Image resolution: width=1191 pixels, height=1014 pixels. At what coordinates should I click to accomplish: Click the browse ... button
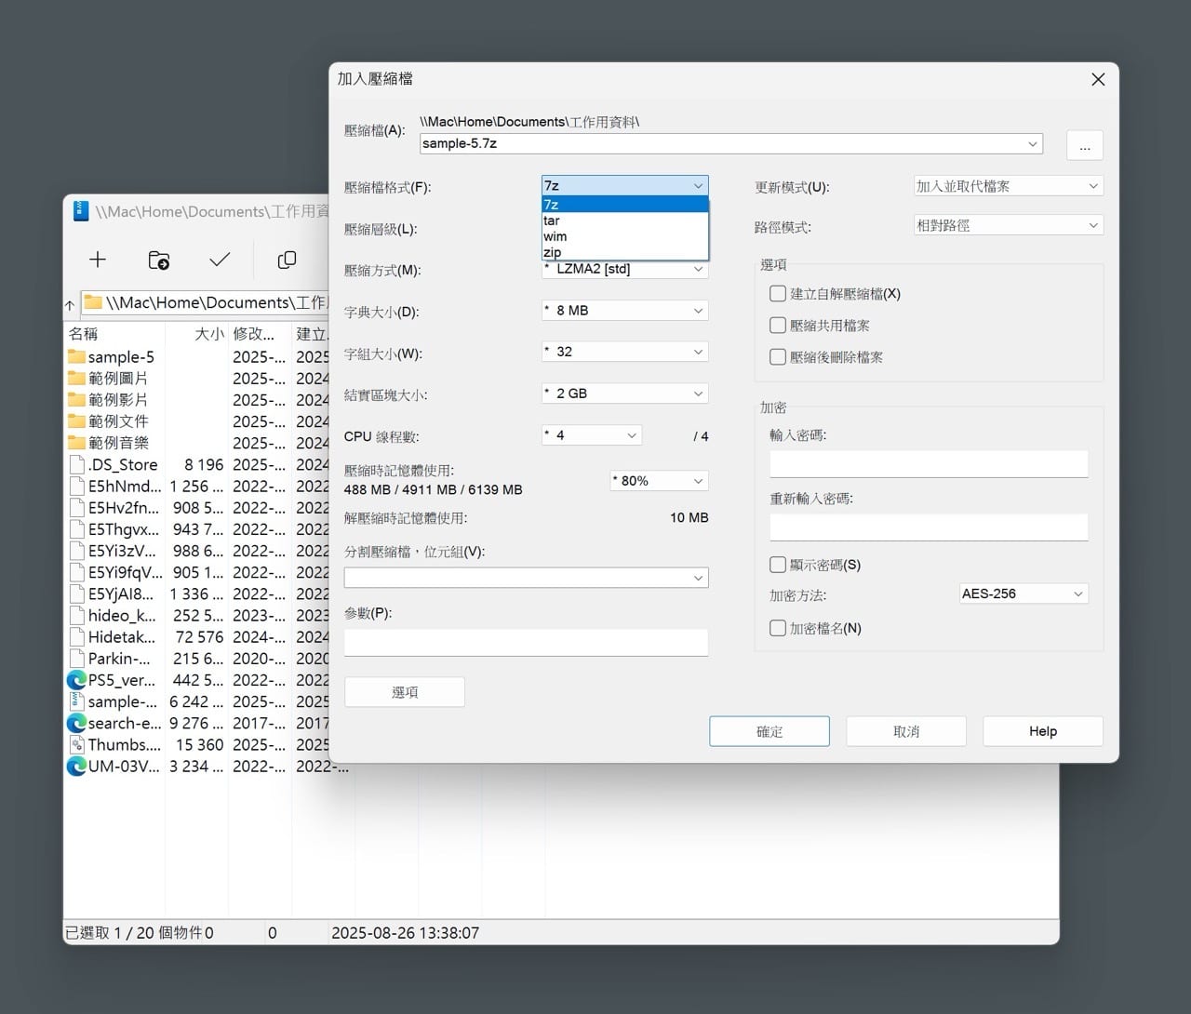pos(1085,146)
